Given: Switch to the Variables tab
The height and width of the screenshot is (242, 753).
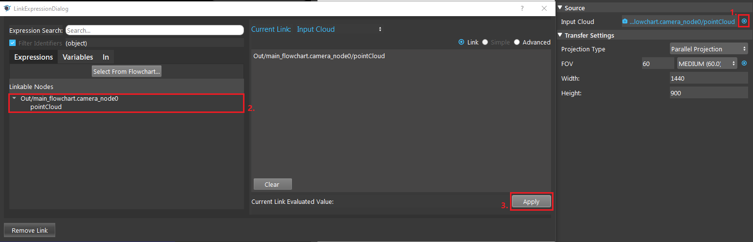Looking at the screenshot, I should [78, 57].
